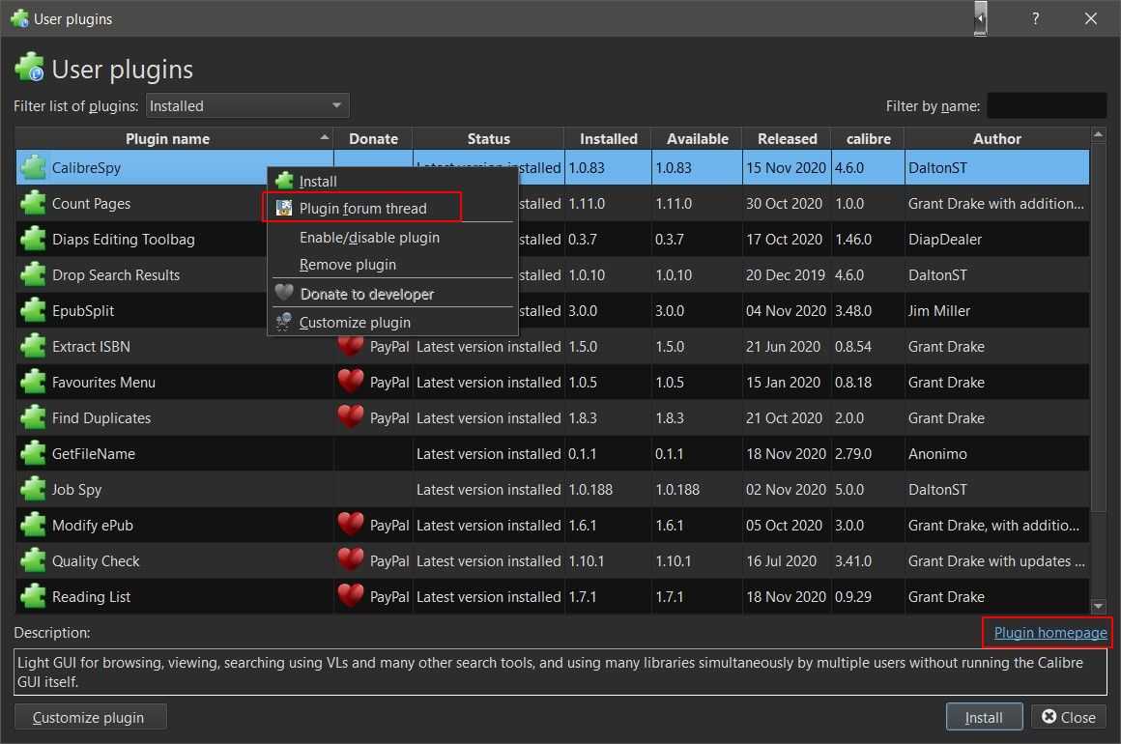Click the Favourites Menu puzzle icon
The height and width of the screenshot is (744, 1121).
(x=33, y=382)
